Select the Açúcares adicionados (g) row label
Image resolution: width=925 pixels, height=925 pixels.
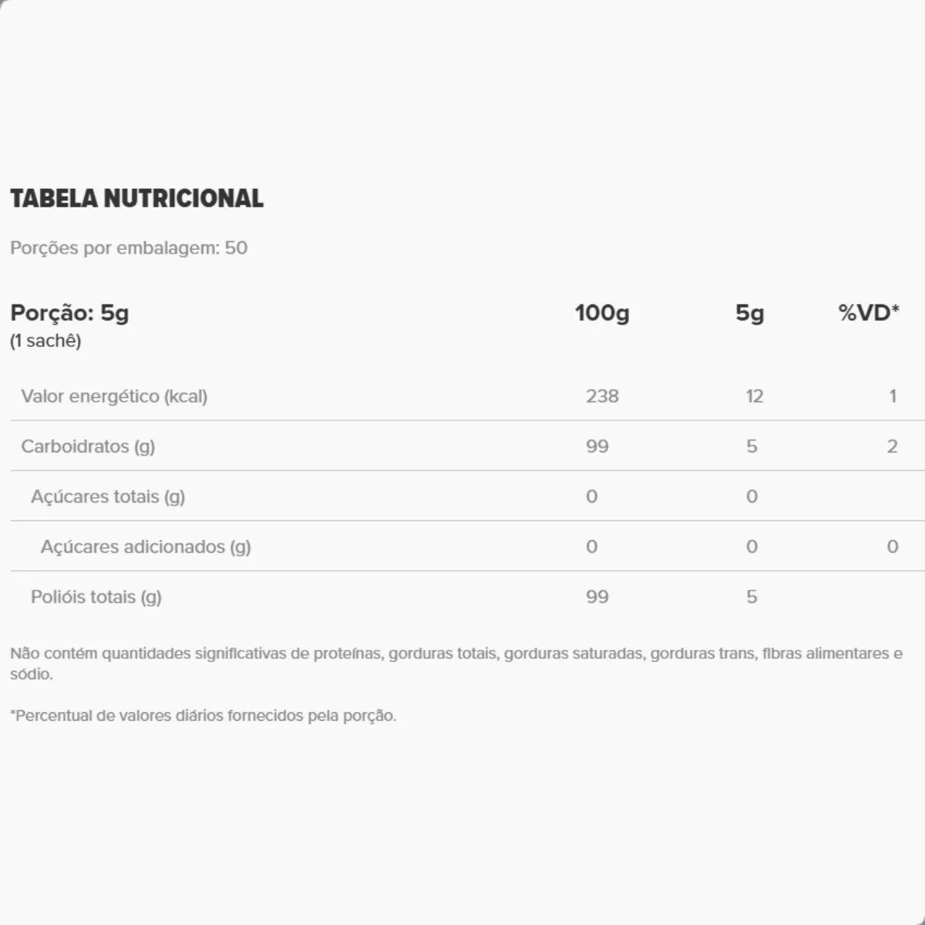(146, 547)
